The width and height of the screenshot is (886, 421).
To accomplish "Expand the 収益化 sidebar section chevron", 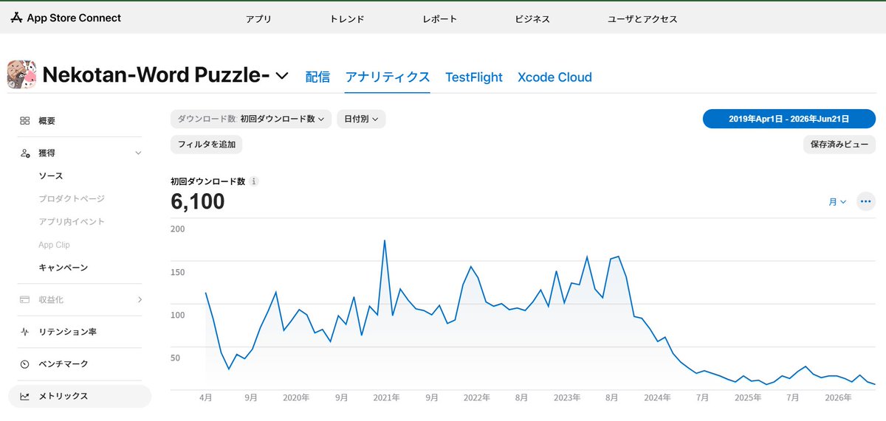I will (140, 299).
